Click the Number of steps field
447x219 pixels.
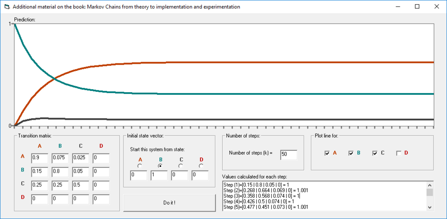point(289,154)
